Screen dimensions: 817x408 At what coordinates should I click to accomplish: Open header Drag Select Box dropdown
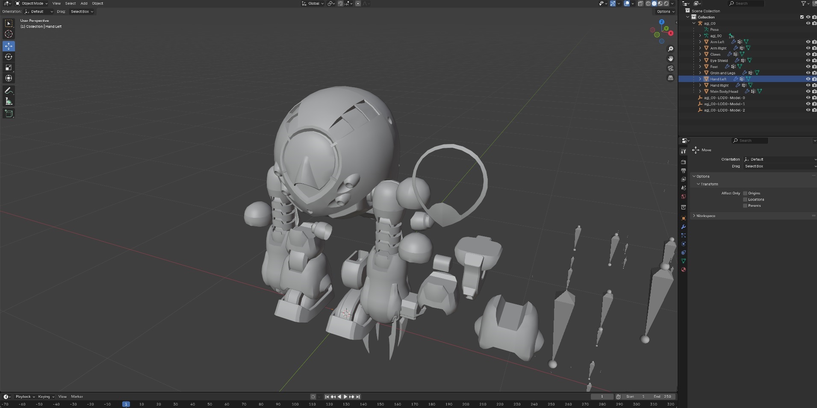click(x=82, y=12)
